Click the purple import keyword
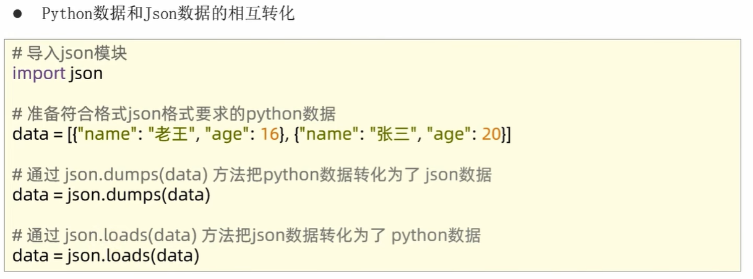Screen dimensions: 753x279 38,74
